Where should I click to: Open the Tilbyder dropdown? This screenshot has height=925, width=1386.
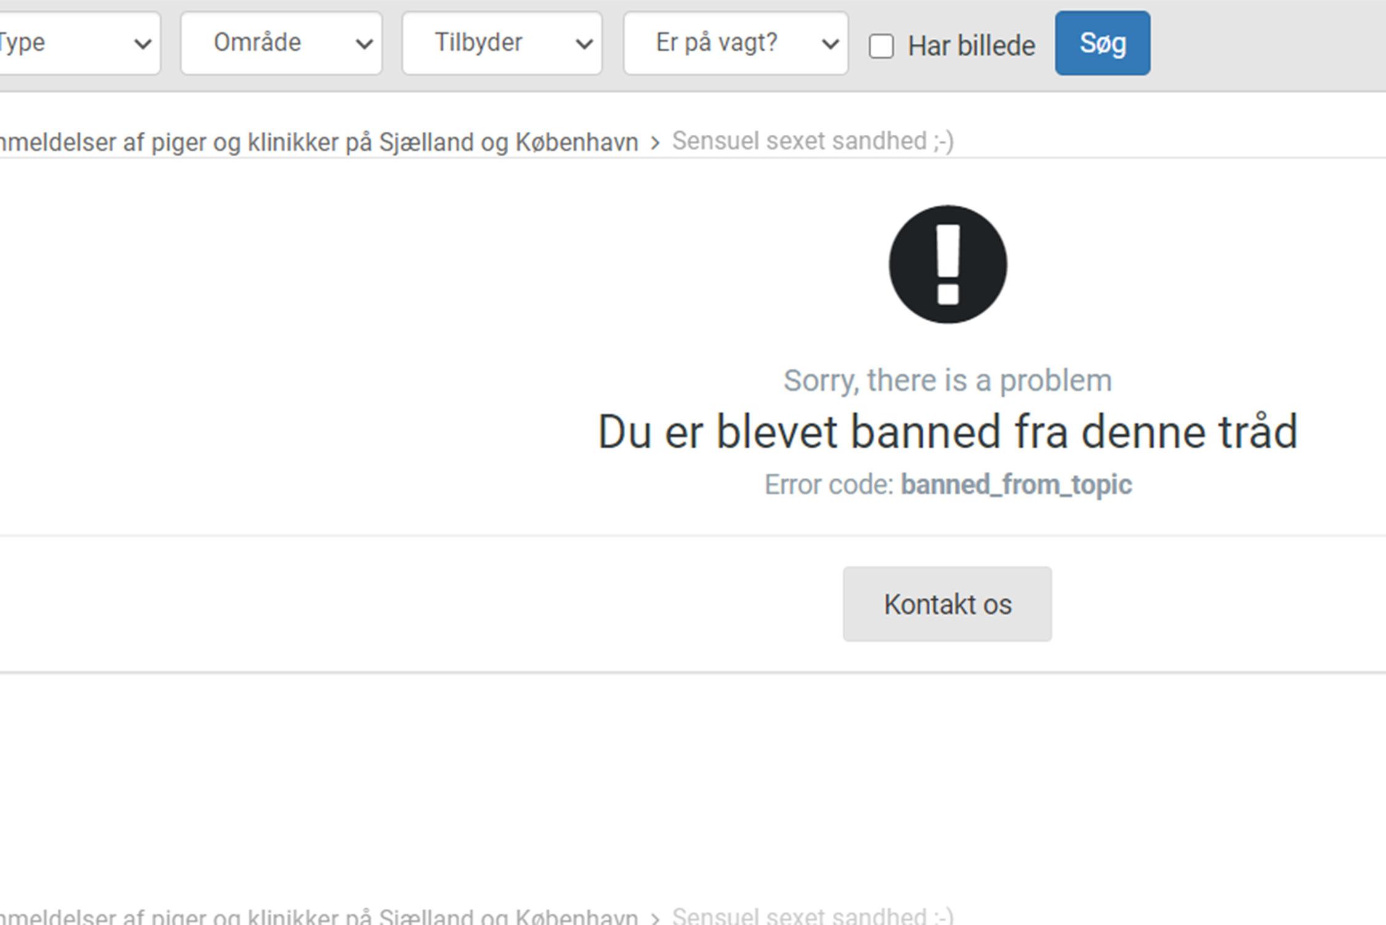[501, 43]
